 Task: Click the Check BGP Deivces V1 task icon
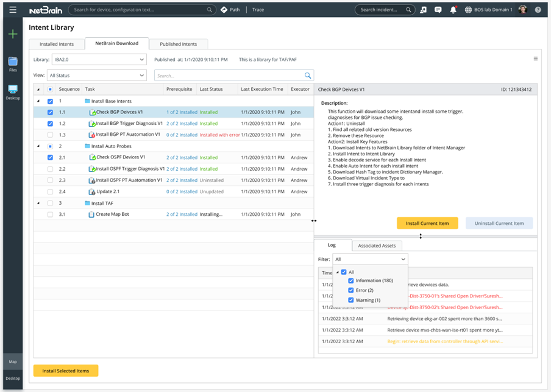pos(93,113)
